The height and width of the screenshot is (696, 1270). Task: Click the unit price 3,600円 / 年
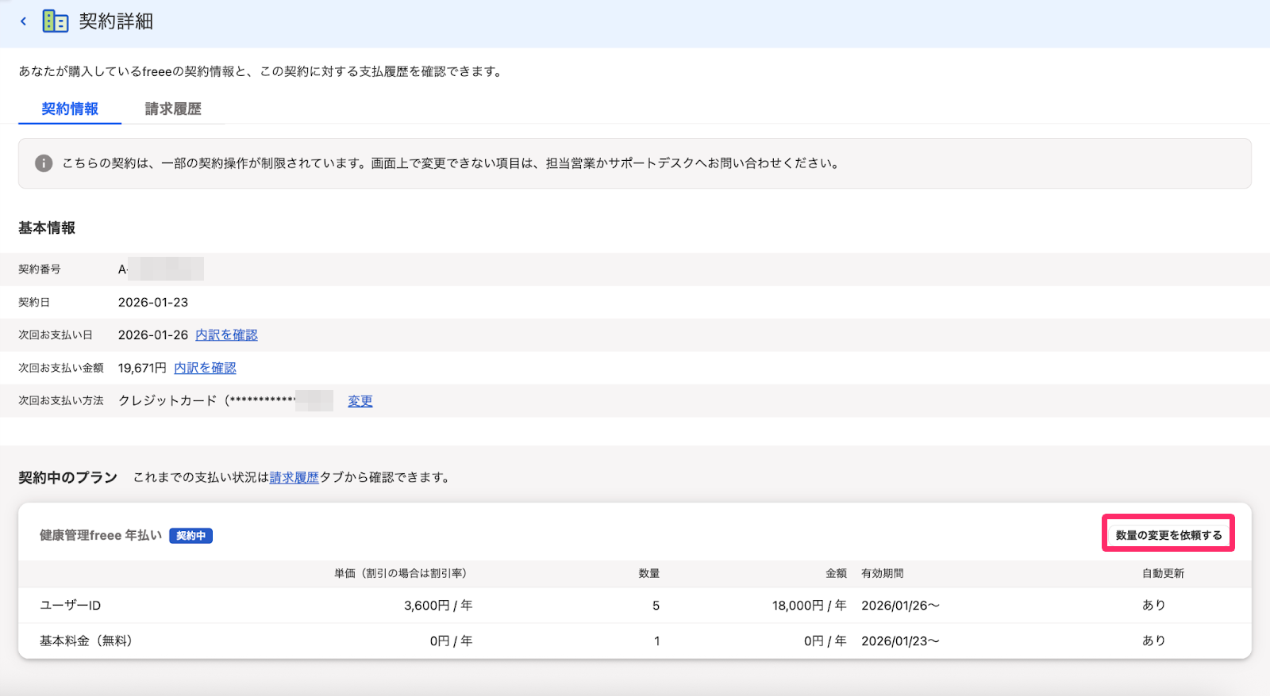(438, 606)
